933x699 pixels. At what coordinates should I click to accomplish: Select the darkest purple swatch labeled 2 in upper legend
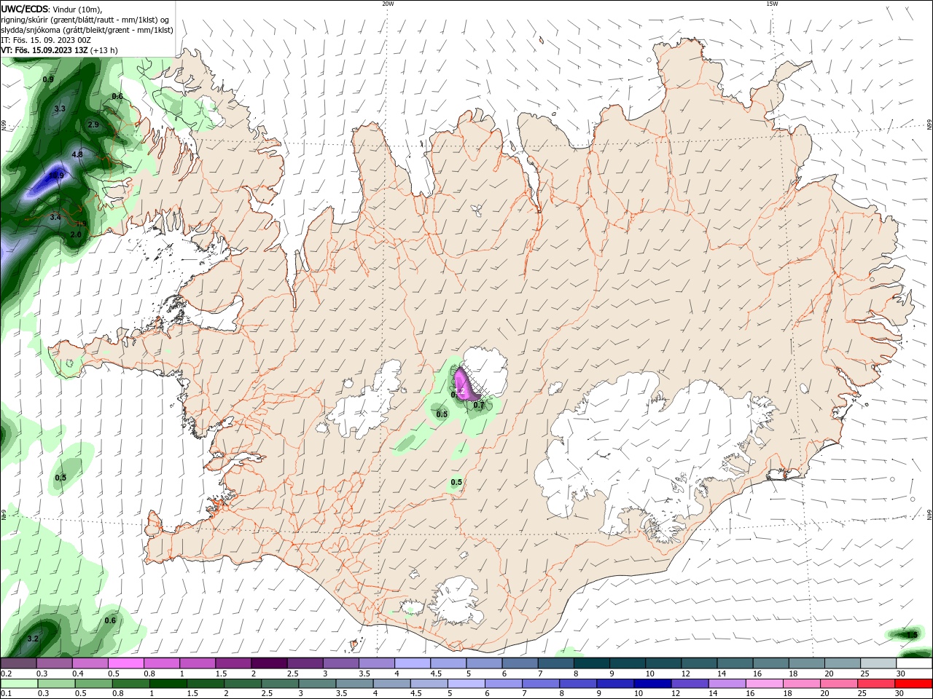269,663
